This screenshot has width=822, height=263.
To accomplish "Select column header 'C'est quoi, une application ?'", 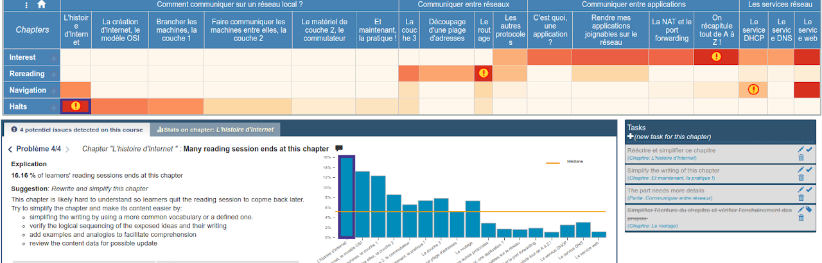I will pos(550,30).
